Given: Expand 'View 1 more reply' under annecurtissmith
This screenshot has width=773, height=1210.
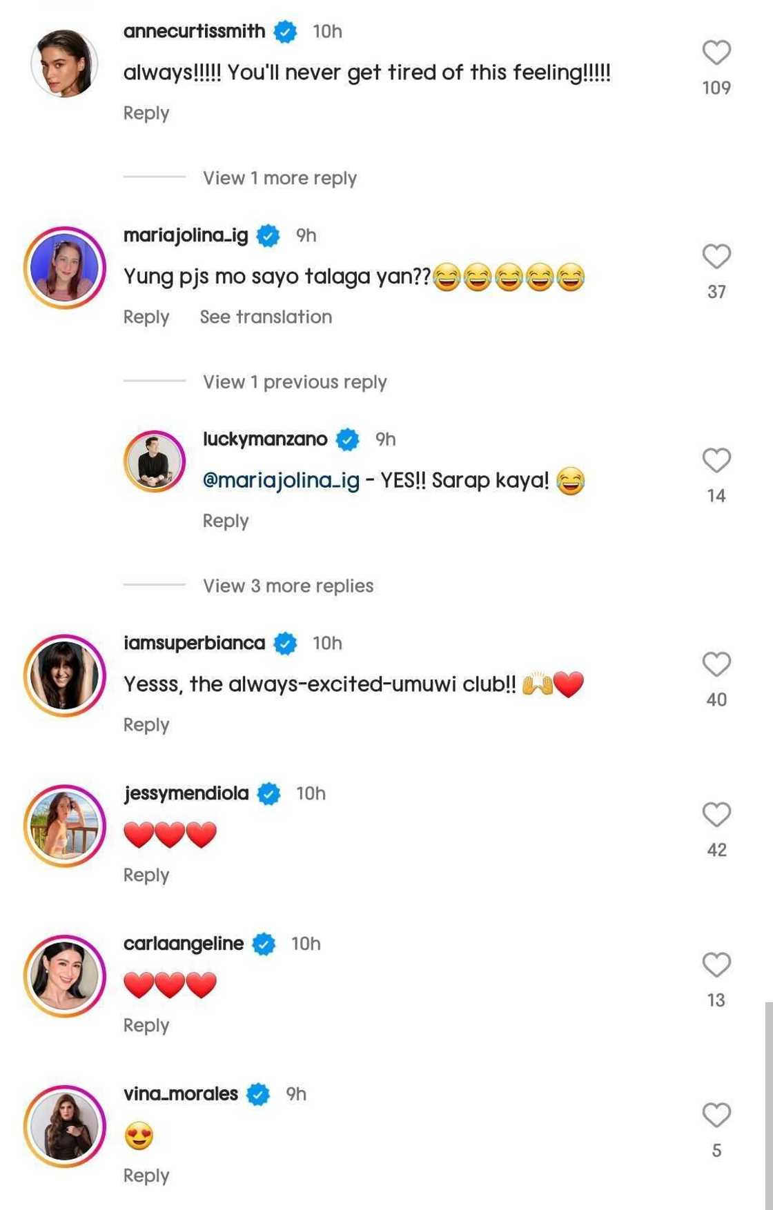Looking at the screenshot, I should point(280,178).
